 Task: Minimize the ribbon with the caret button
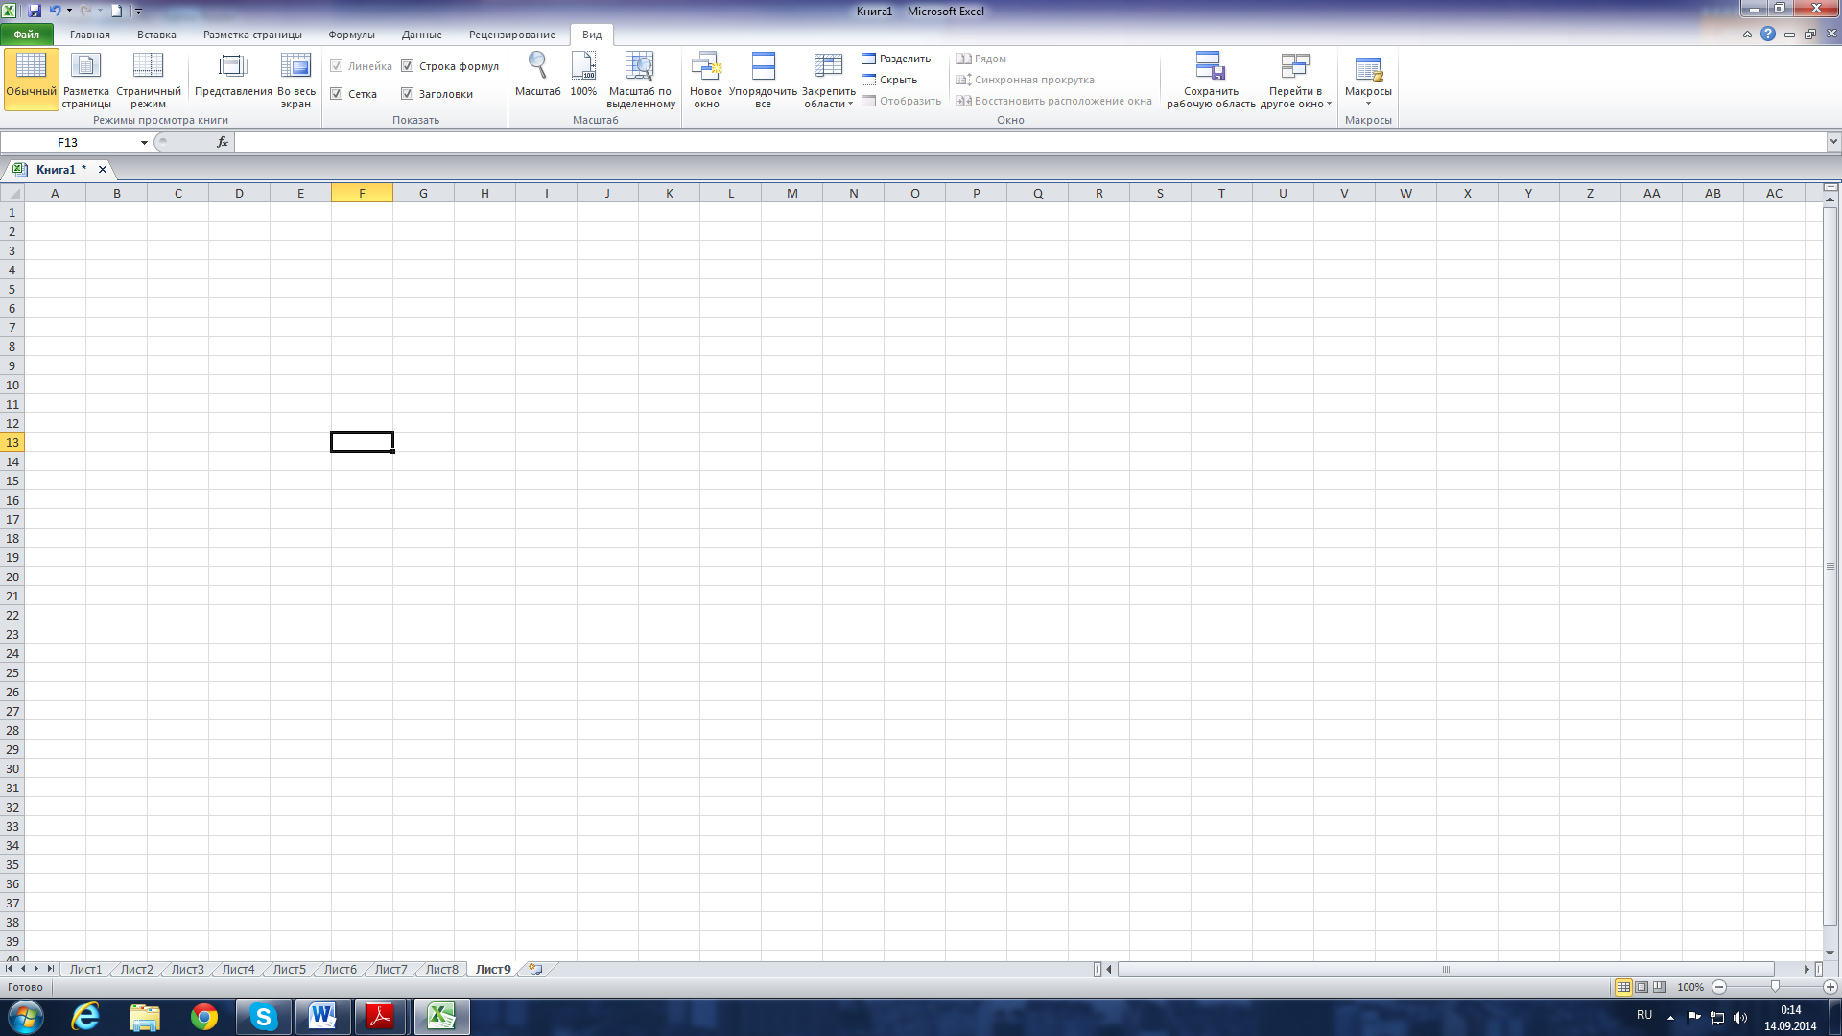click(1747, 34)
